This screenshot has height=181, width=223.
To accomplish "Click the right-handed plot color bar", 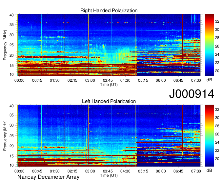I will coord(209,45).
